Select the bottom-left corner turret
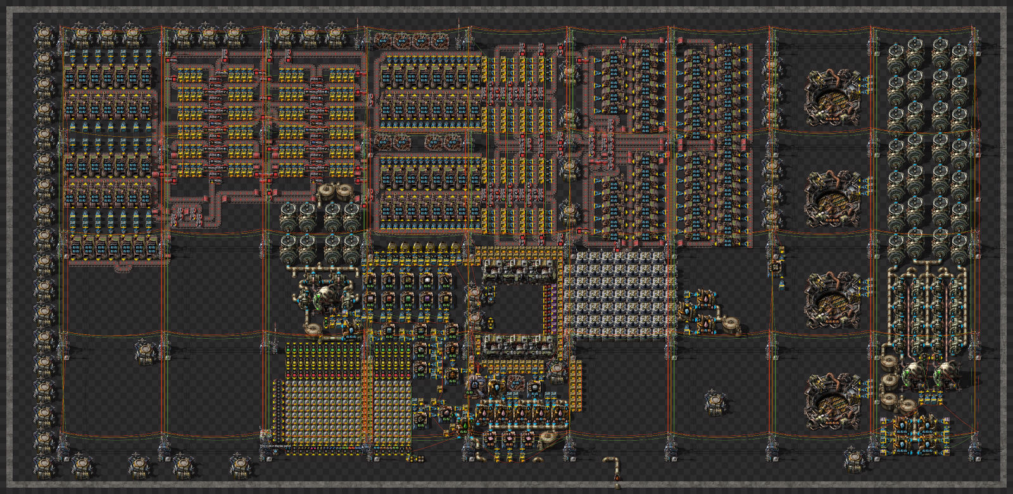Viewport: 1013px width, 494px height. point(44,467)
